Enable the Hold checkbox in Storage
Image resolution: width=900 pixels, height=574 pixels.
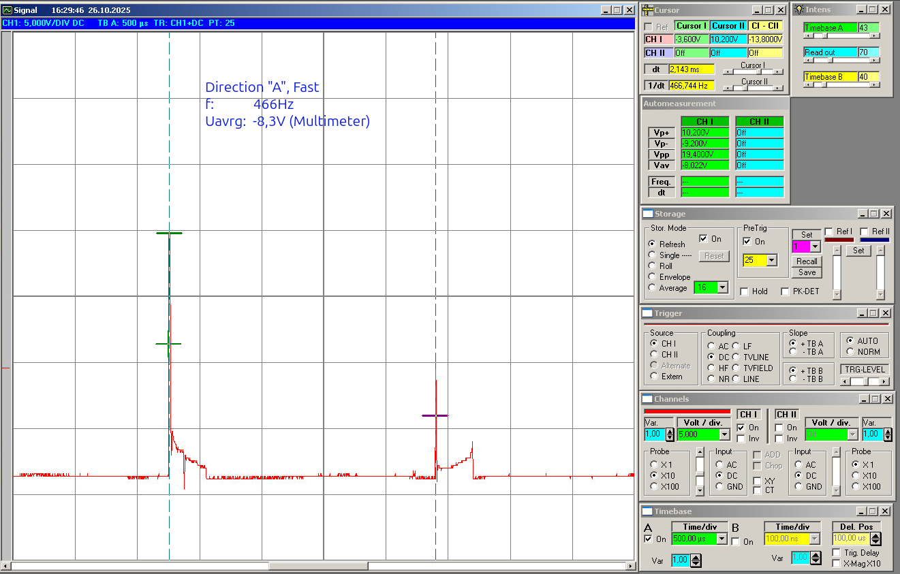click(x=745, y=291)
